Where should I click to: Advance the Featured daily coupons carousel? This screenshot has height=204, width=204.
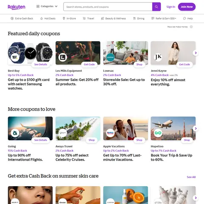click(x=195, y=53)
